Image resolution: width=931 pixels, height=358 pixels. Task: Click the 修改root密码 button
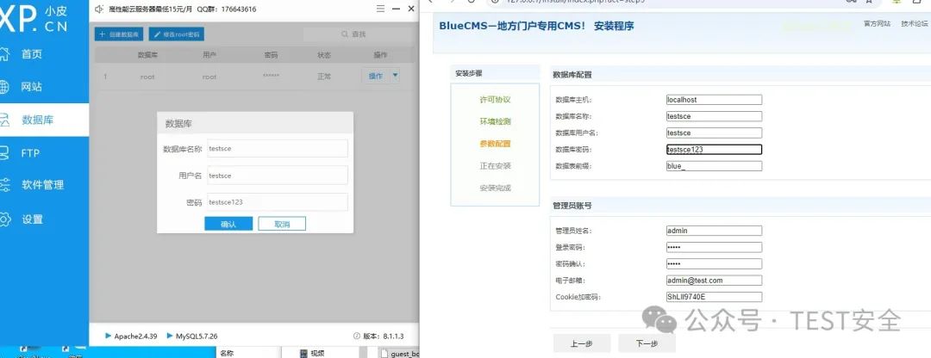point(177,34)
